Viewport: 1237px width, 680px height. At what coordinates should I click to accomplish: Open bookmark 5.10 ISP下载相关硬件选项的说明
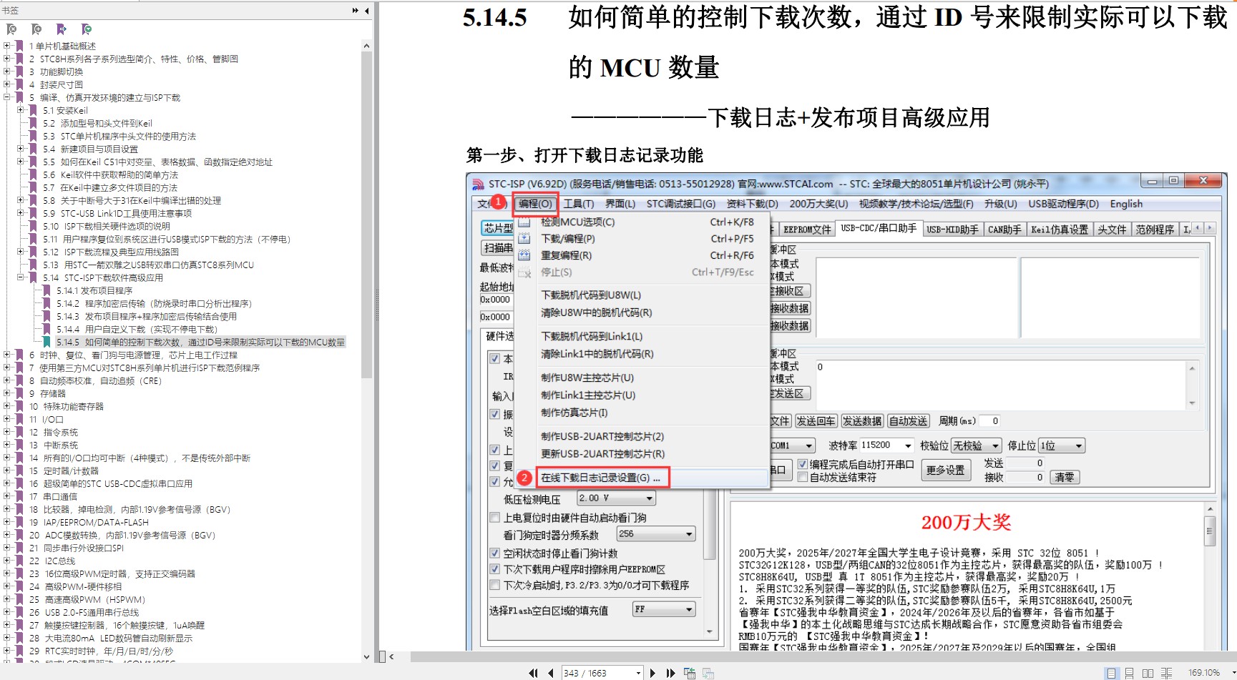pyautogui.click(x=107, y=227)
